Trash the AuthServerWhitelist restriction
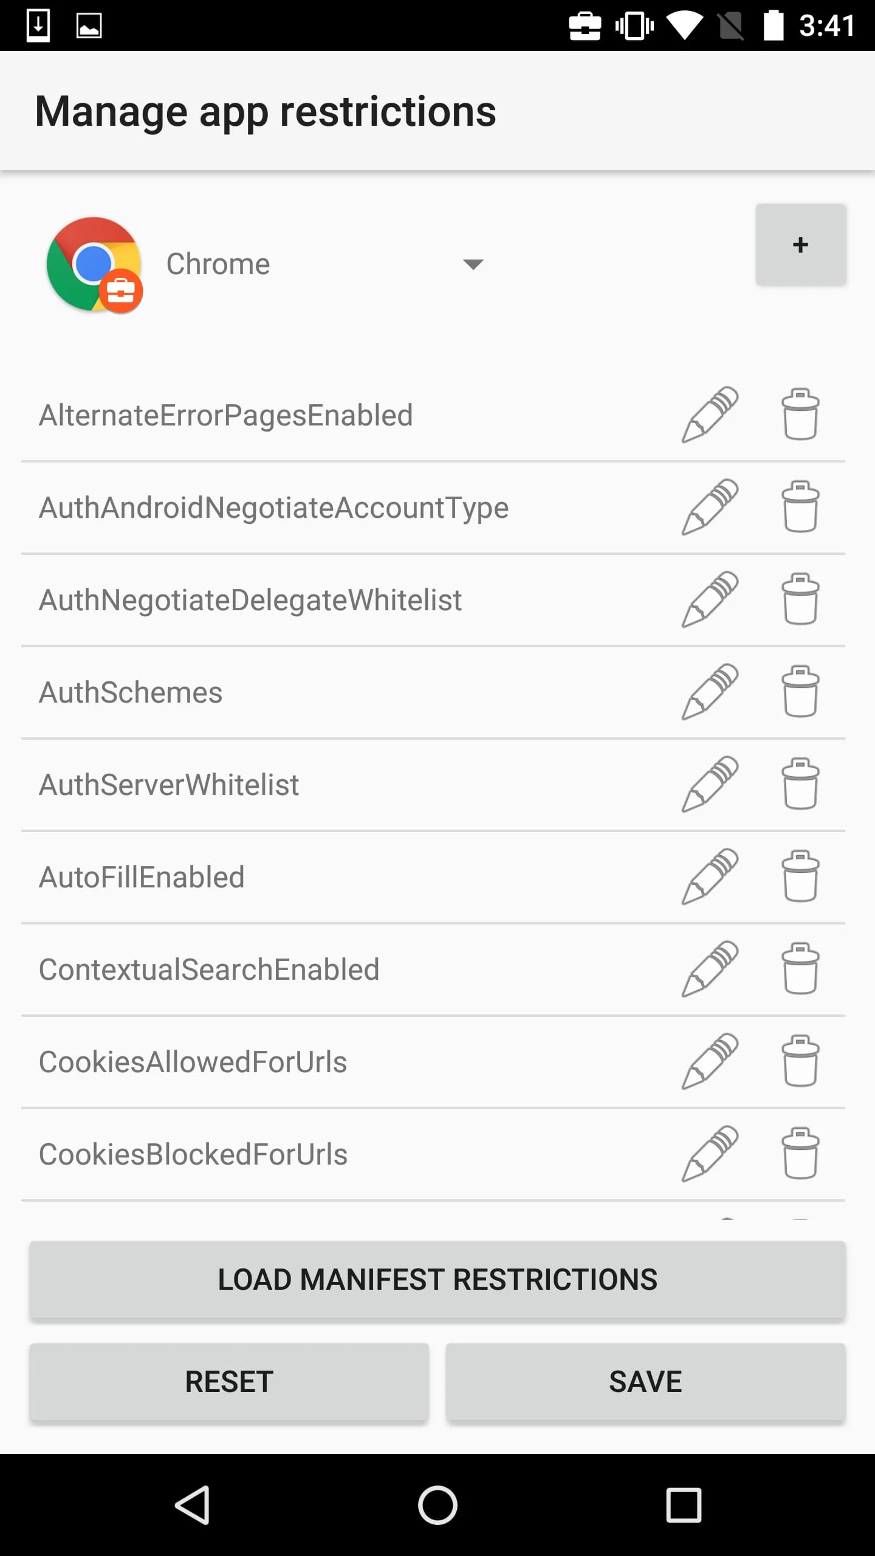The width and height of the screenshot is (875, 1556). 800,785
